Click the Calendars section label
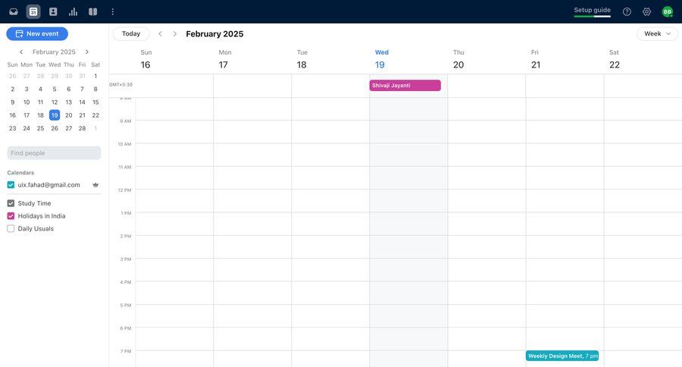 [20, 173]
